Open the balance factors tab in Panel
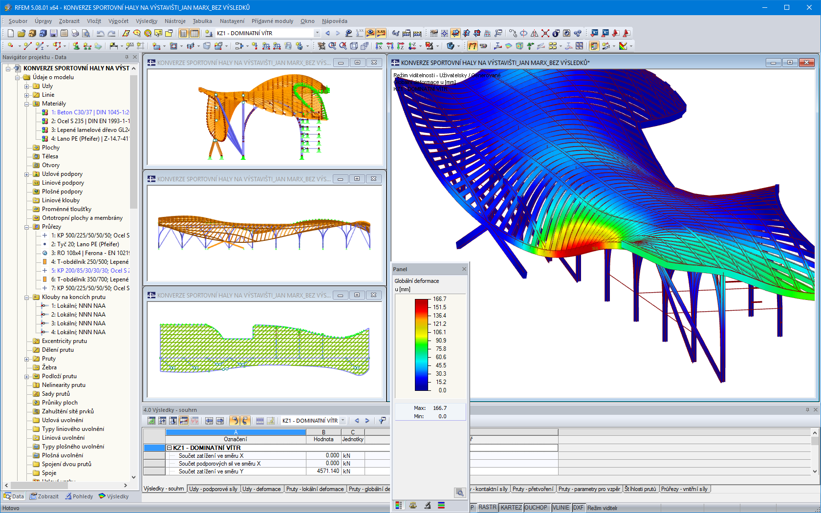This screenshot has width=821, height=513. tap(413, 505)
